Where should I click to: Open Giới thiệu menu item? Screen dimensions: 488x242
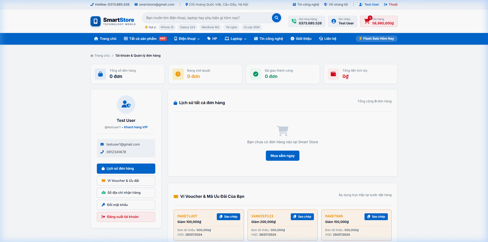(x=301, y=39)
